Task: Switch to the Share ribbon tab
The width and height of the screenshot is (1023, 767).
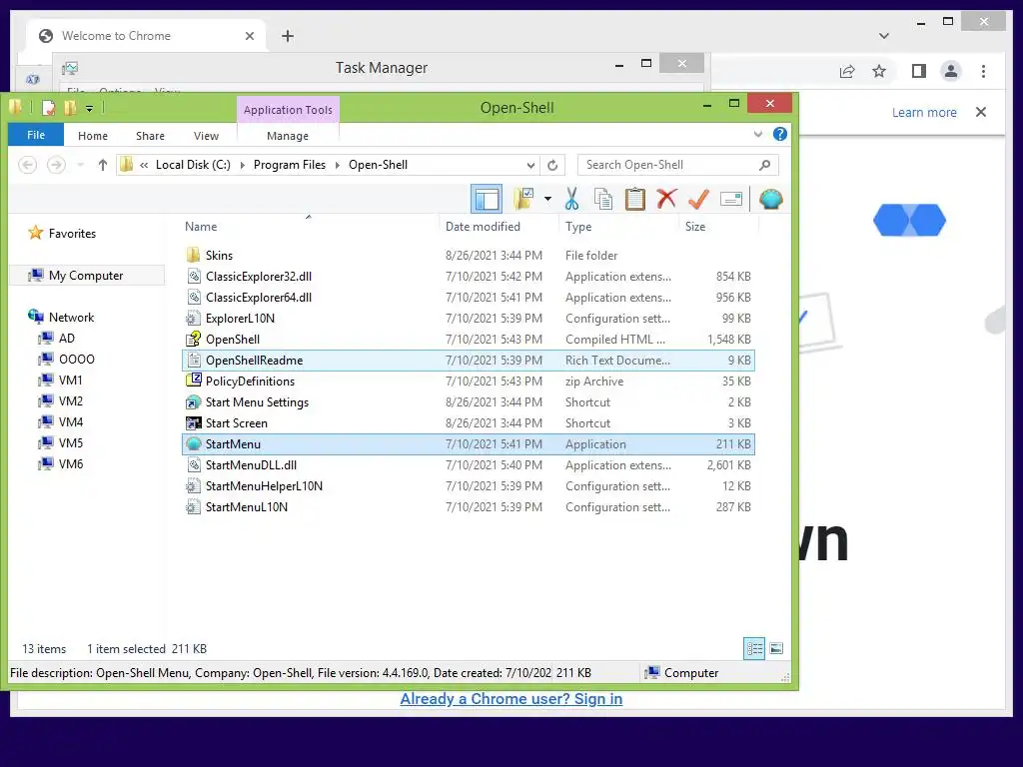Action: click(150, 136)
